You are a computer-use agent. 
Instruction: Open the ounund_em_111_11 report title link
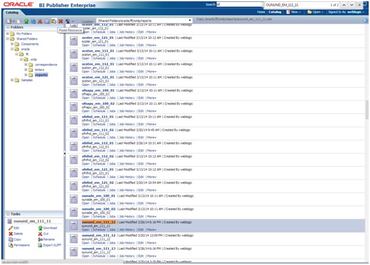(x=99, y=222)
